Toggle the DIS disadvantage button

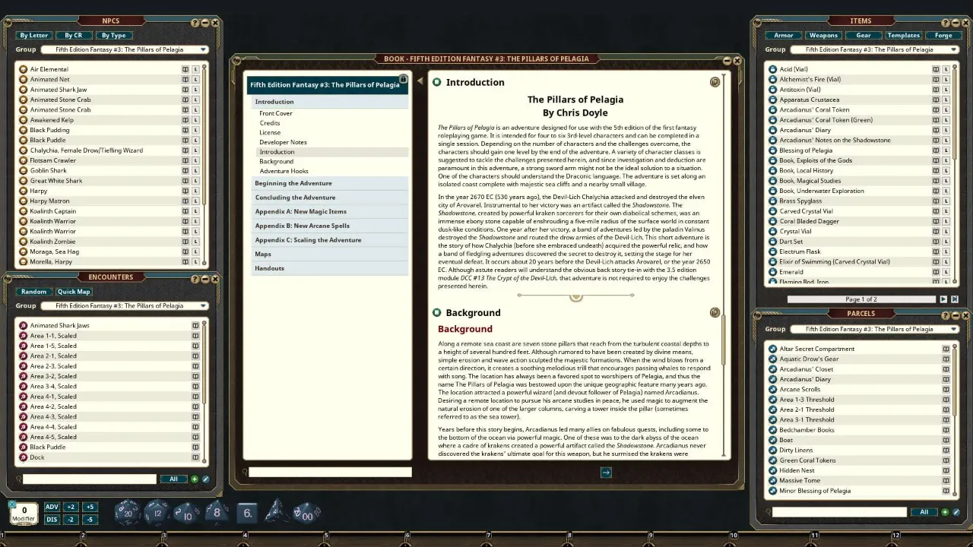pyautogui.click(x=52, y=520)
